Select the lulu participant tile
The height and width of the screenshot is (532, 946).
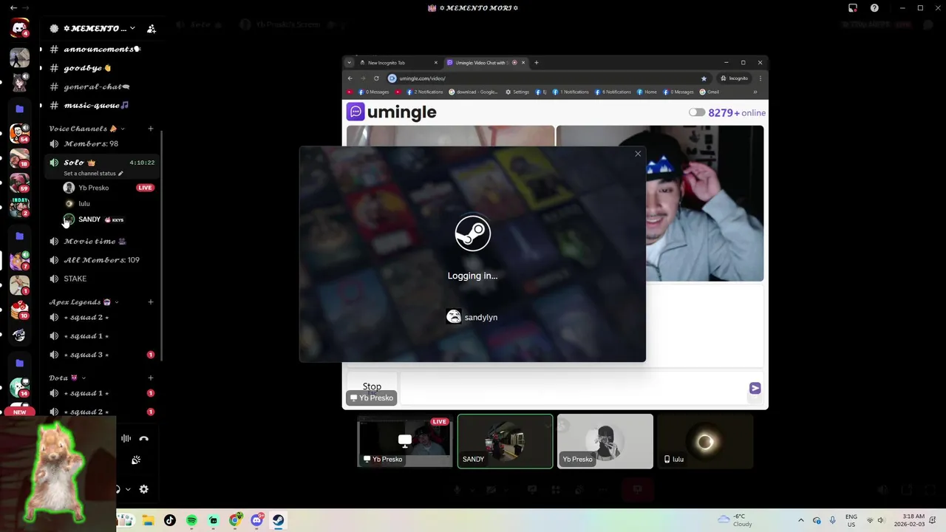705,441
